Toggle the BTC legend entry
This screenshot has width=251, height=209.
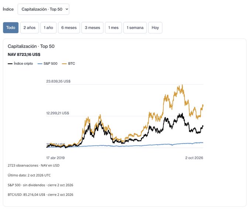[69, 64]
